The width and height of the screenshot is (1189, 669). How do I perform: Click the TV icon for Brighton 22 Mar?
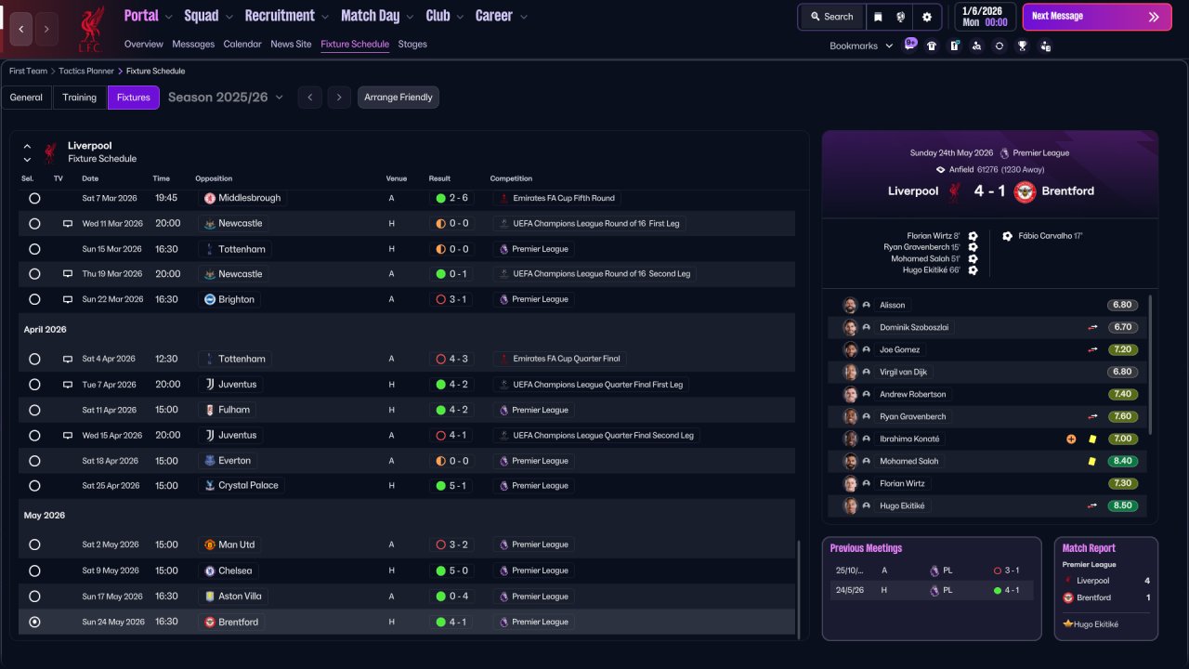point(68,300)
